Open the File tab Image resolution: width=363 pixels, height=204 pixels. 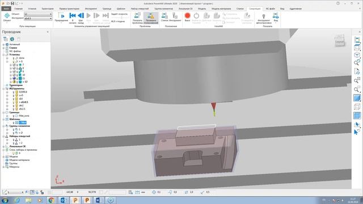click(x=6, y=8)
